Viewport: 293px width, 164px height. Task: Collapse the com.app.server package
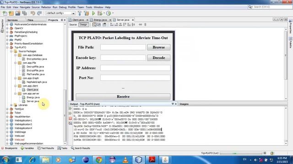click(x=16, y=93)
